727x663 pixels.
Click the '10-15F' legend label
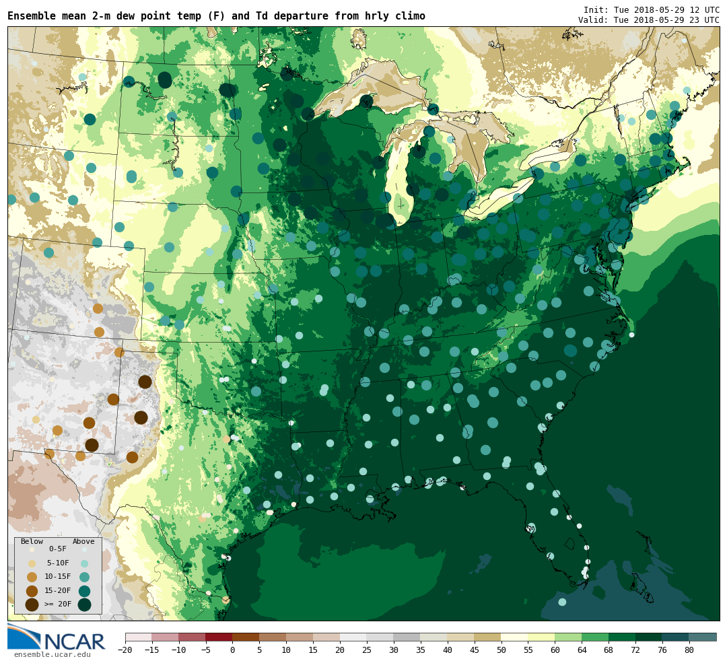click(58, 576)
